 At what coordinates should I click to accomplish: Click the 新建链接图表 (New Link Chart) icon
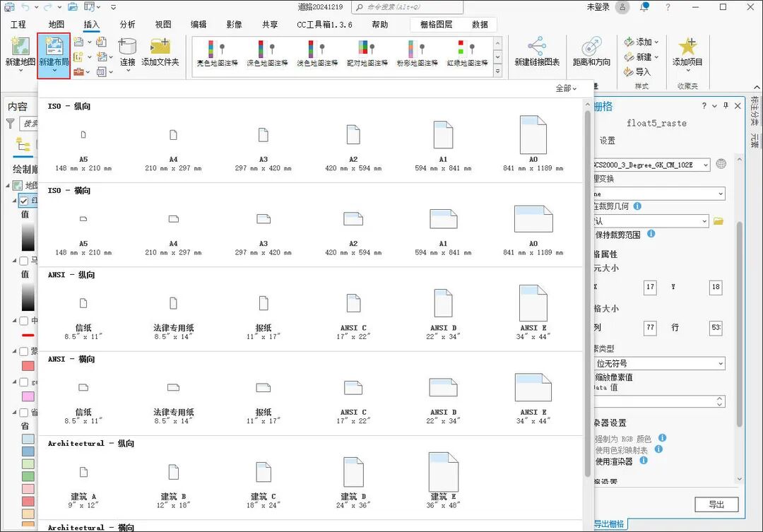[537, 46]
